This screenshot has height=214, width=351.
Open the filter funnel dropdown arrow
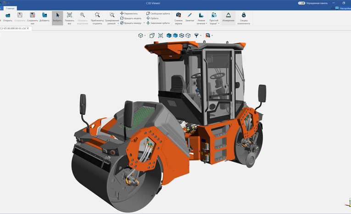click(x=201, y=35)
